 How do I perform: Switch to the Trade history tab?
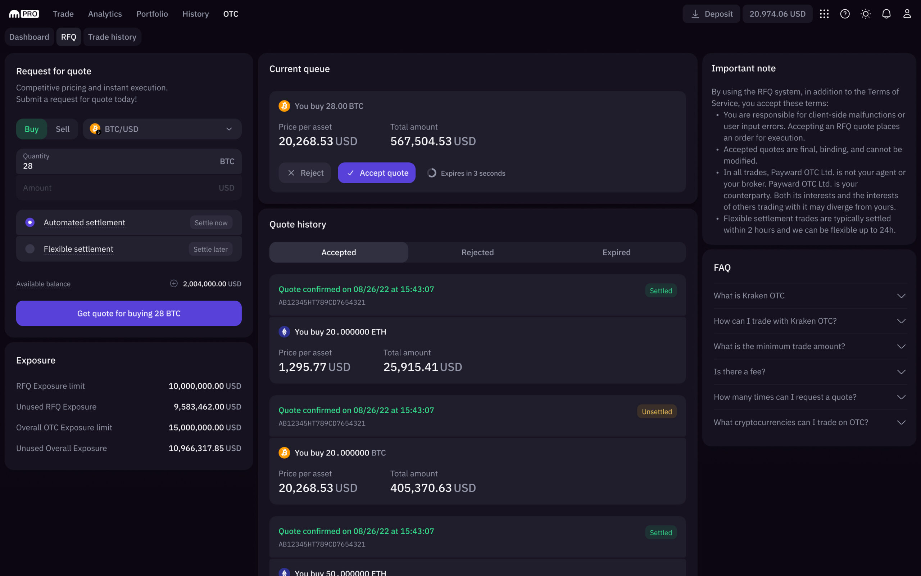(112, 37)
